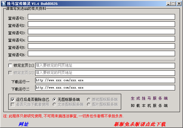Focus the 宣传语句1 text field
Screen dimensions: 183x128
coord(101,17)
